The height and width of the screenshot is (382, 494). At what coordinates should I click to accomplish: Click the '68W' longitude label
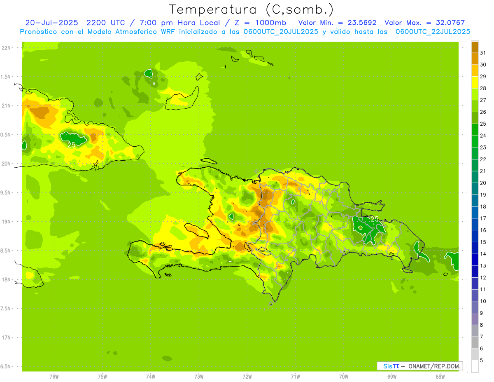(440, 376)
